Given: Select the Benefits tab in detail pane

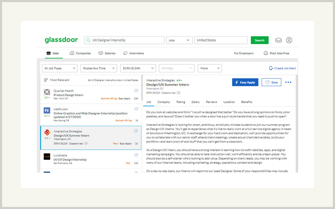Looking at the screenshot, I should pyautogui.click(x=247, y=102).
